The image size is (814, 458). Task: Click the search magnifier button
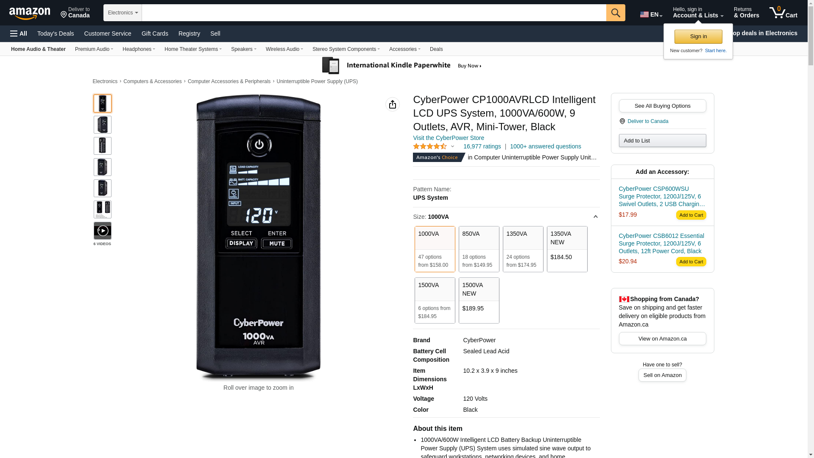pyautogui.click(x=616, y=13)
